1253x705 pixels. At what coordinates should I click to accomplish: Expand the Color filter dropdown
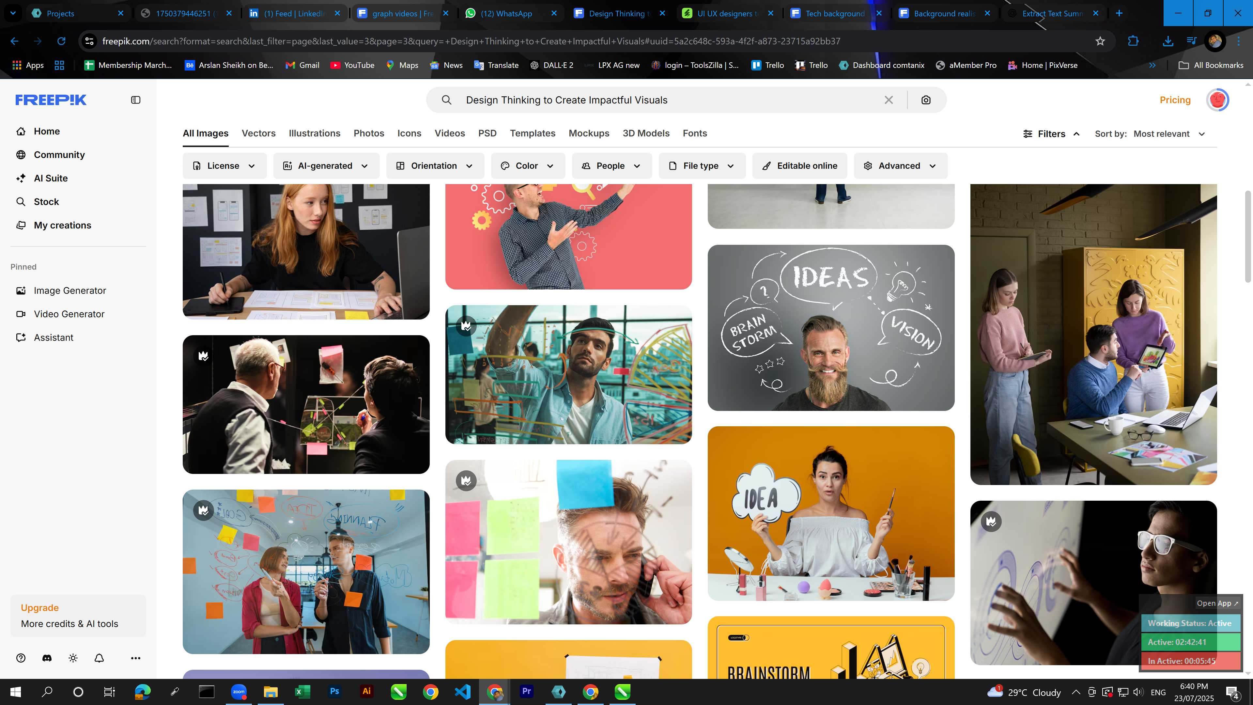pyautogui.click(x=528, y=166)
